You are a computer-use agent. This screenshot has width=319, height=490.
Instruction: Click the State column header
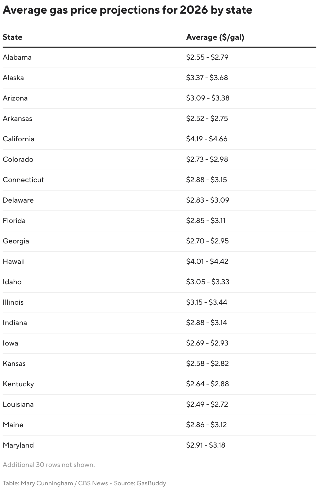point(13,37)
